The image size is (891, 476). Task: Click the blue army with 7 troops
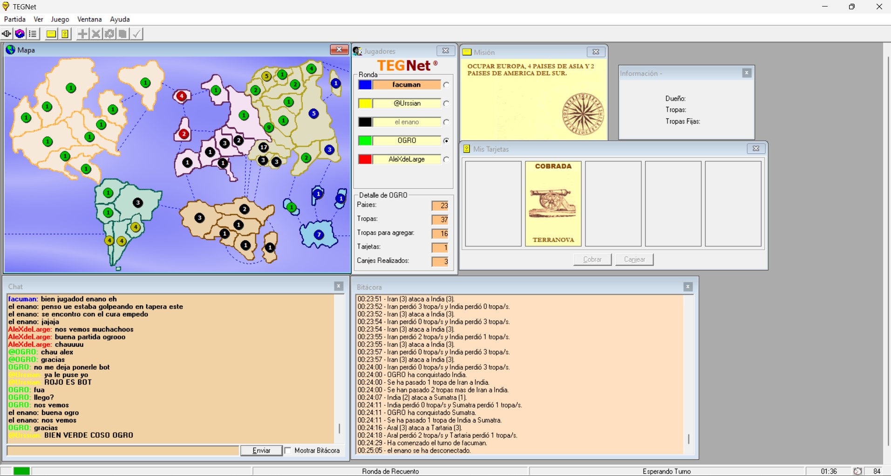(x=319, y=235)
